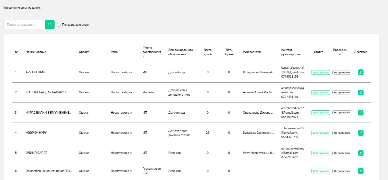Image resolution: width=388 pixels, height=180 pixels.
Task: Click the Область column header
Action: click(84, 52)
